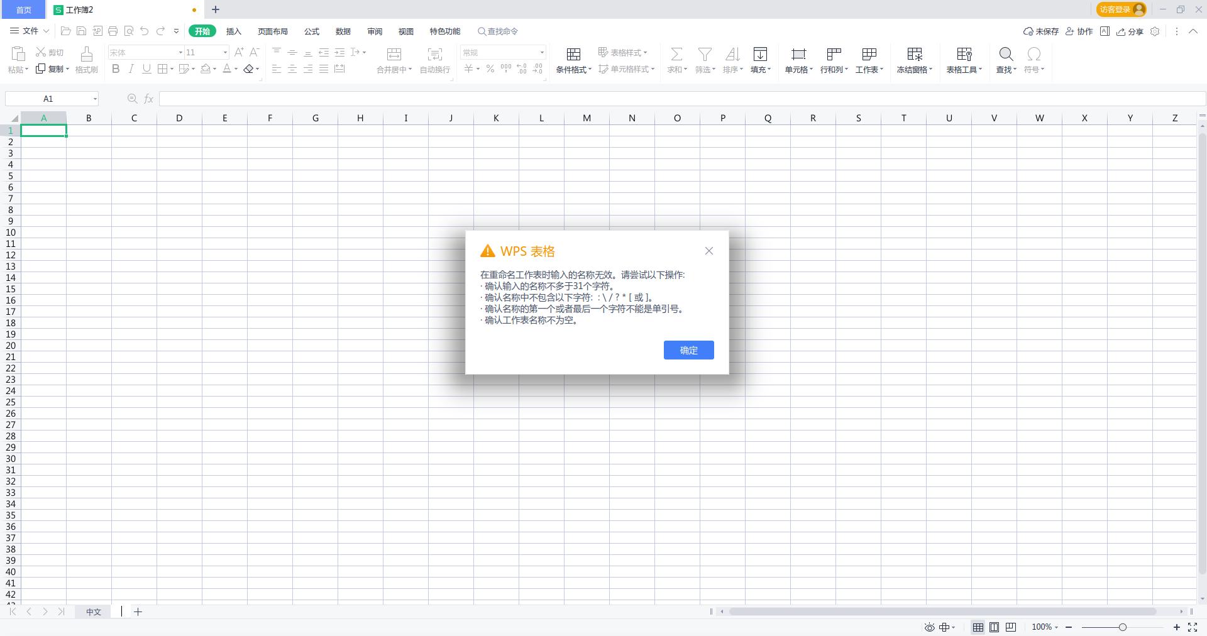This screenshot has width=1207, height=636.
Task: Click the font color swatch
Action: coord(228,69)
